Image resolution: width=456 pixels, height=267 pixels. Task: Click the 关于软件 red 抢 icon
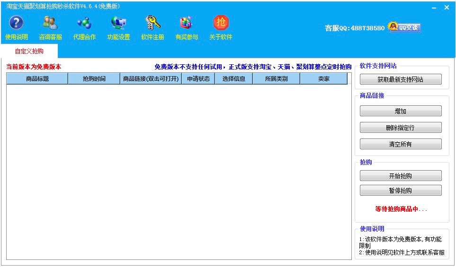pyautogui.click(x=221, y=23)
